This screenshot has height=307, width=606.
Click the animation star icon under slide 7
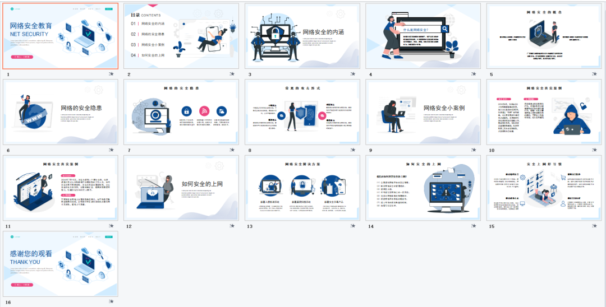[232, 150]
